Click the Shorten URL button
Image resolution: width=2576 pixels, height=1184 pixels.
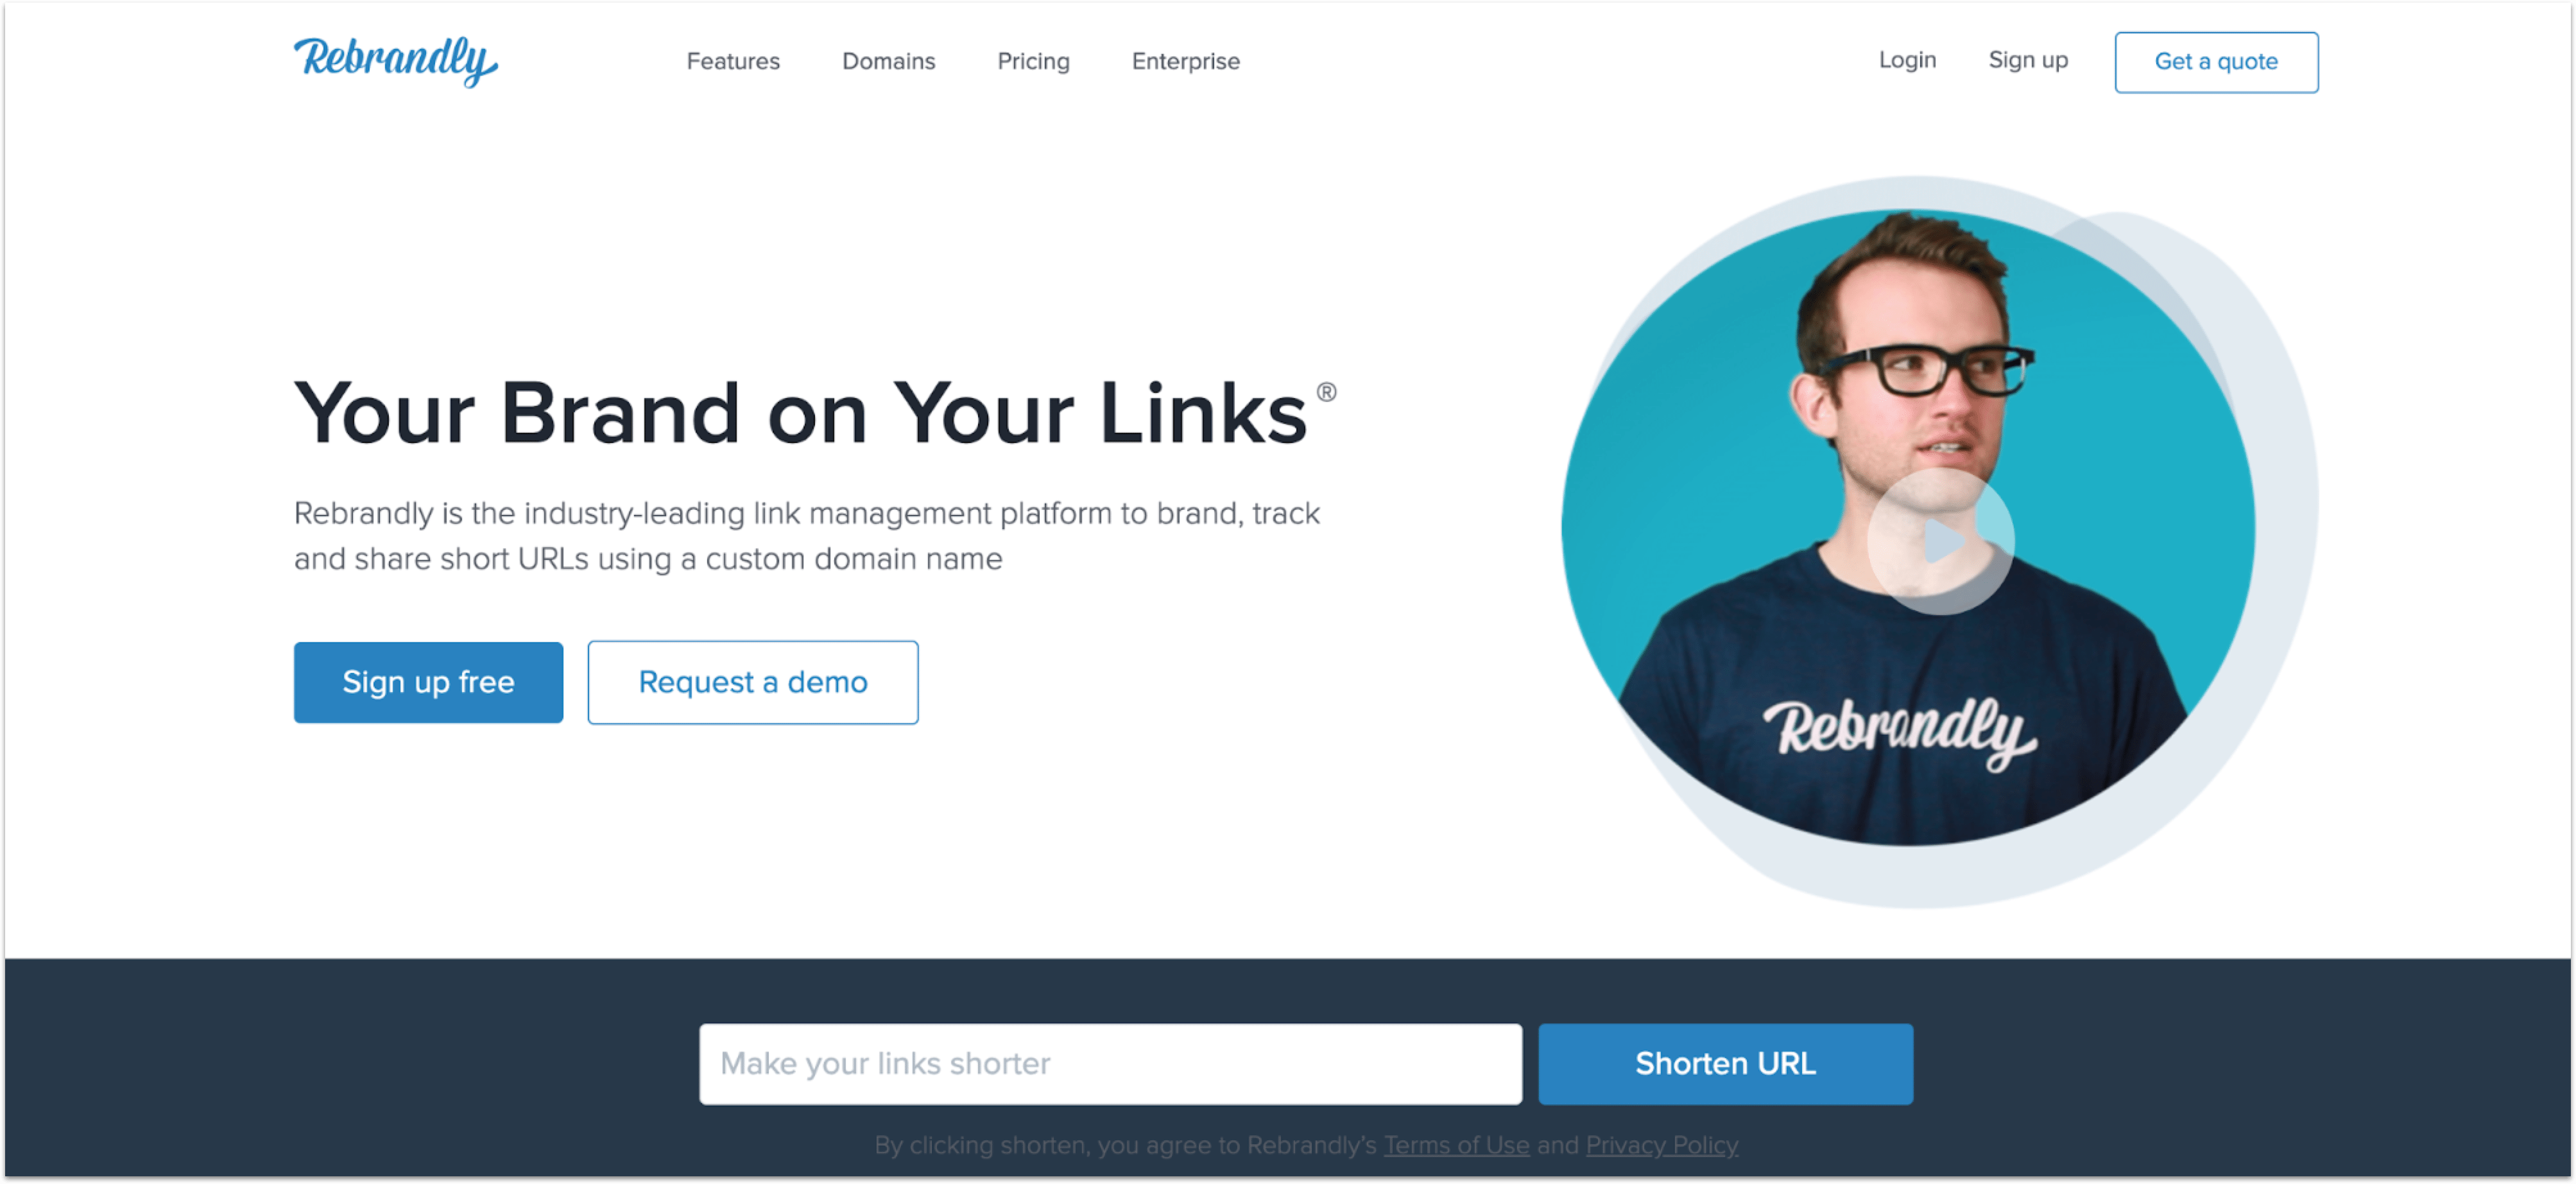click(x=1724, y=1063)
